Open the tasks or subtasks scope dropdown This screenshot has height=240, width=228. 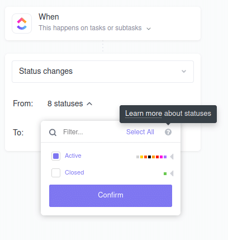(x=94, y=28)
